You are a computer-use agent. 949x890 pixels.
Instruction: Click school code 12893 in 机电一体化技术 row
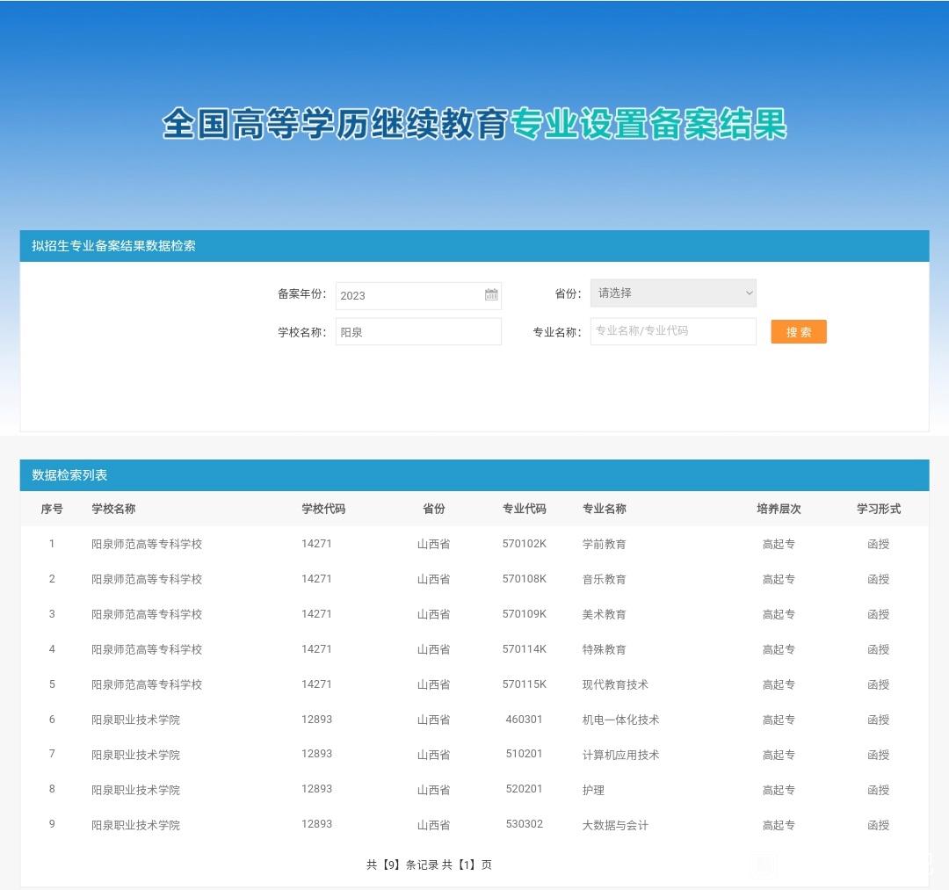coord(316,719)
